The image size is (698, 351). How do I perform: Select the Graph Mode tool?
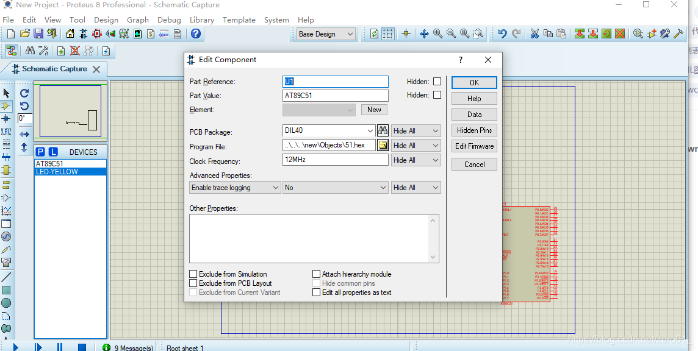[x=6, y=210]
